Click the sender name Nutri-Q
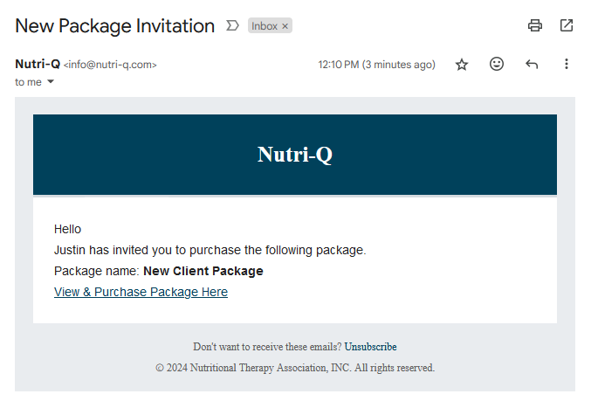This screenshot has height=408, width=591. tap(38, 64)
